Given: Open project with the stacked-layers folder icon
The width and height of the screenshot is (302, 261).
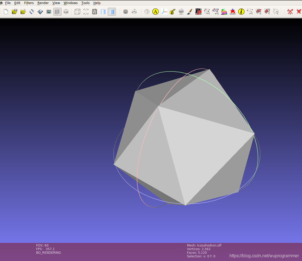Looking at the screenshot, I should tap(14, 12).
